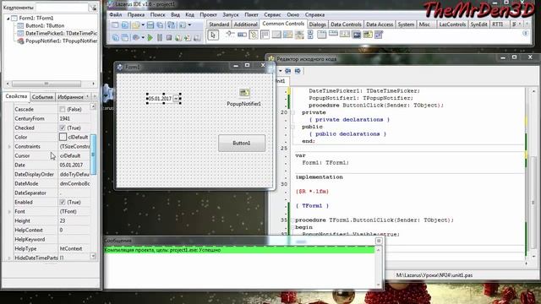Open the Справка menu

(314, 15)
